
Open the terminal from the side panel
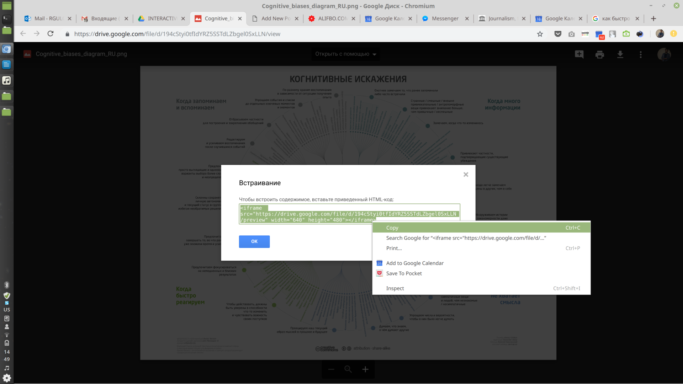[x=6, y=18]
